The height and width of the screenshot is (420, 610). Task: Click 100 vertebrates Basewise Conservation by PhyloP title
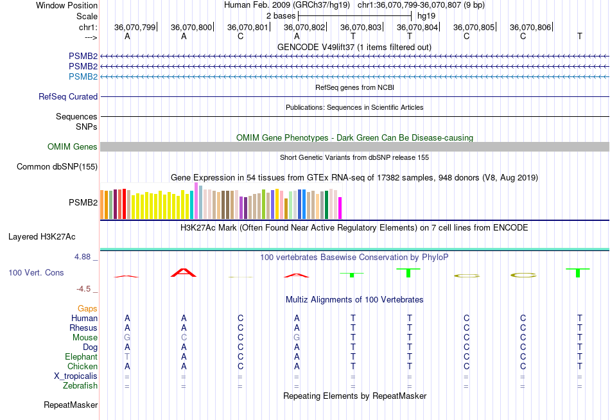[x=354, y=258]
